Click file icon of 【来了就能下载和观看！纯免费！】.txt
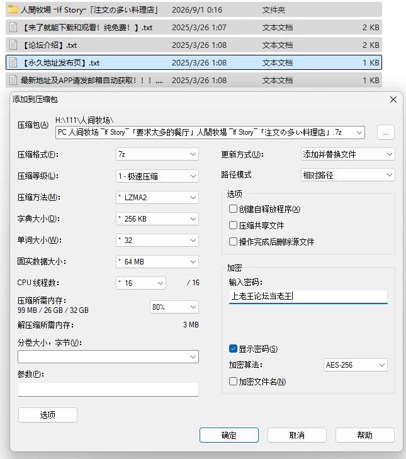This screenshot has height=459, width=406. [13, 28]
